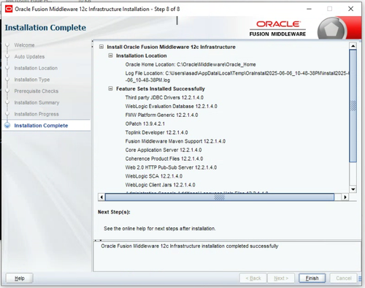Close the installer window
This screenshot has width=365, height=288.
[350, 9]
